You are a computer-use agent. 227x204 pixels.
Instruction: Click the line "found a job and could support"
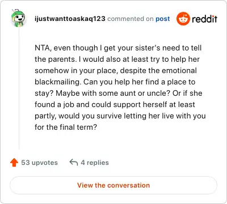click(x=88, y=105)
